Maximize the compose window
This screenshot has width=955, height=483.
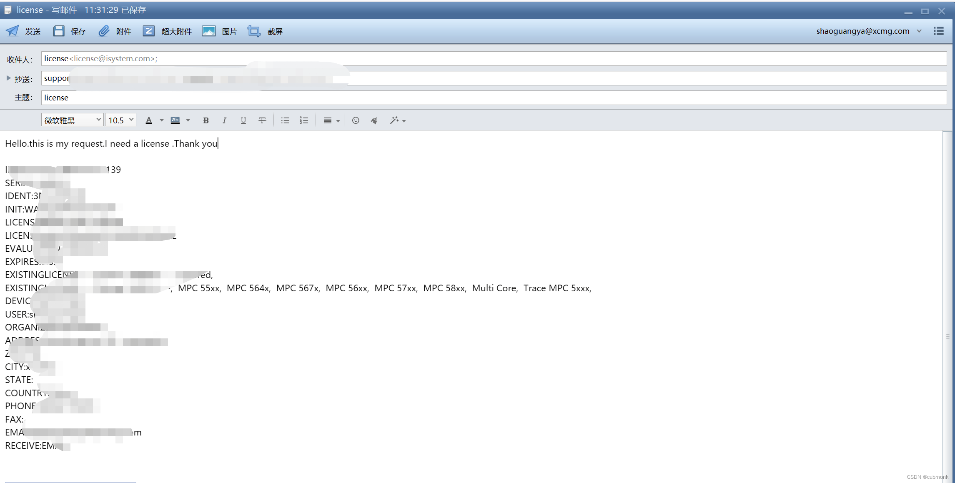click(x=925, y=11)
